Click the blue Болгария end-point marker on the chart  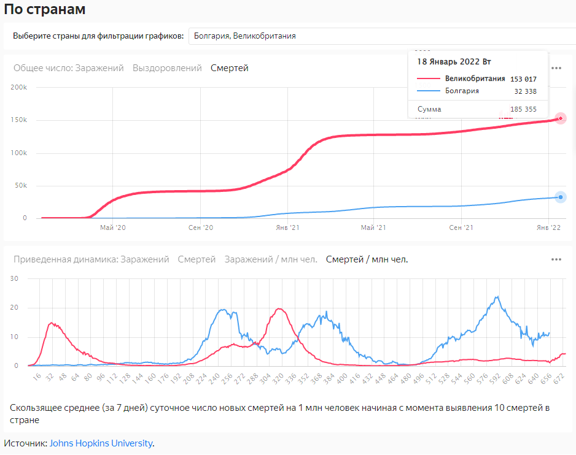[x=560, y=197]
